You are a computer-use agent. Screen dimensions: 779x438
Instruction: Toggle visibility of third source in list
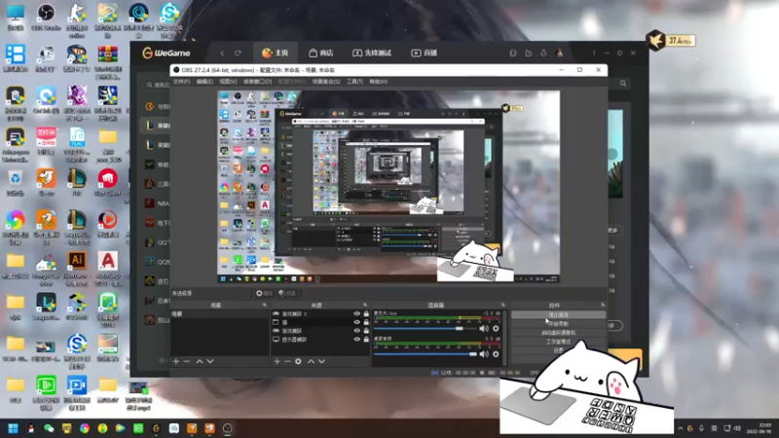point(356,331)
